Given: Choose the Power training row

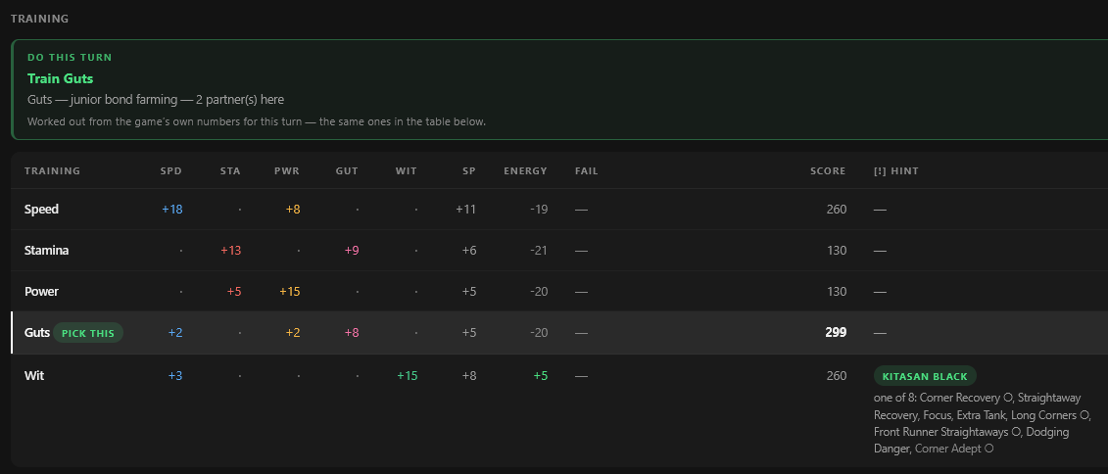Looking at the screenshot, I should [559, 291].
